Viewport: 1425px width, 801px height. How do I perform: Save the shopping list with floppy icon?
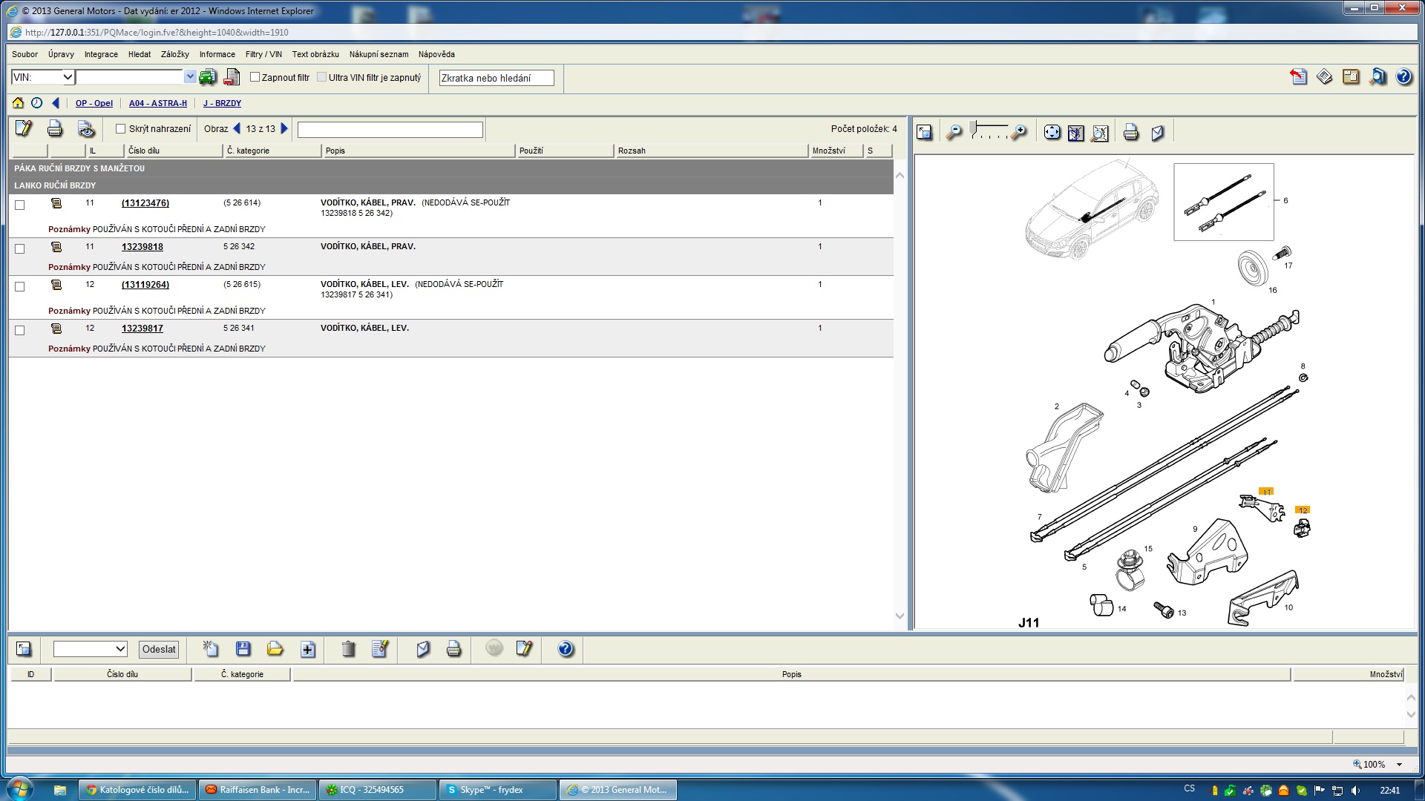pos(243,649)
